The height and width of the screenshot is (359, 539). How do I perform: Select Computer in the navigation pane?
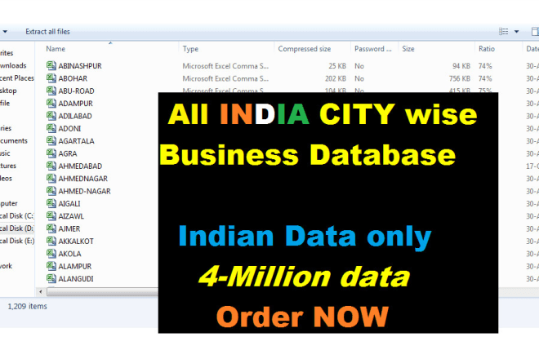[9, 203]
